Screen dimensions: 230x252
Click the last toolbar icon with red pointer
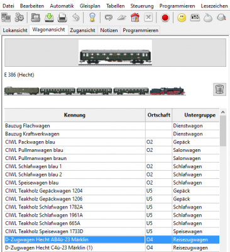tap(221, 18)
